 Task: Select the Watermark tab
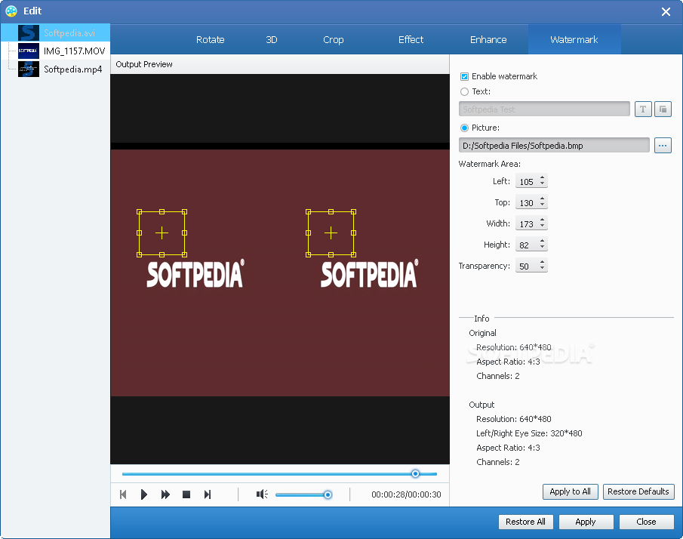click(574, 40)
